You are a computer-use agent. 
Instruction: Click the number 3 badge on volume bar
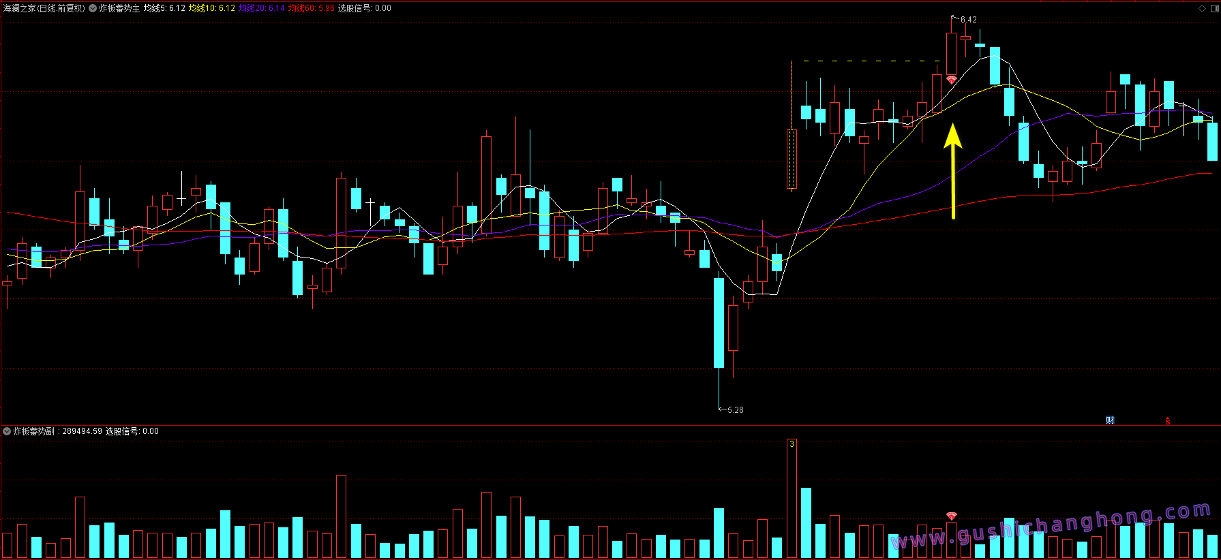click(x=792, y=444)
